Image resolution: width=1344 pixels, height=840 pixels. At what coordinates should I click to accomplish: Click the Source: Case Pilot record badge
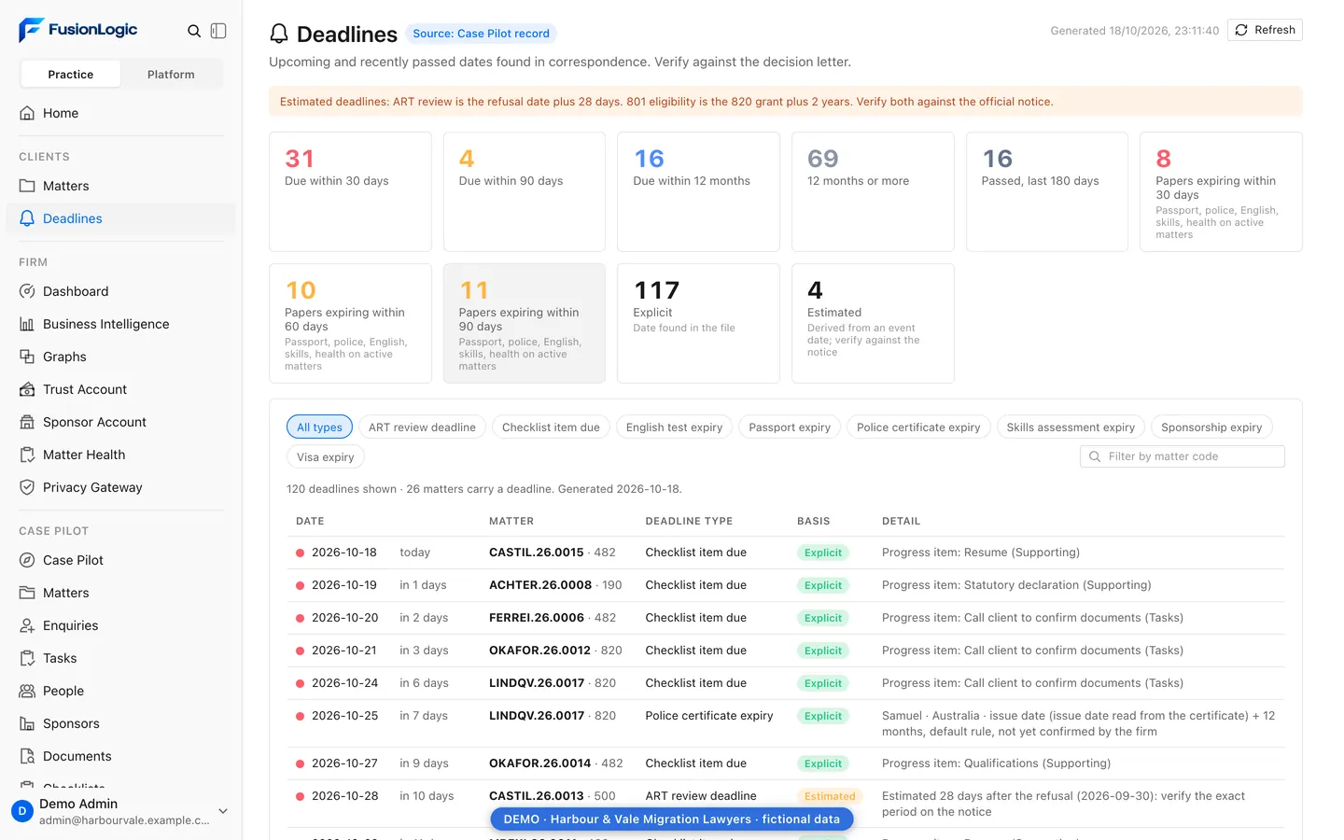(482, 34)
